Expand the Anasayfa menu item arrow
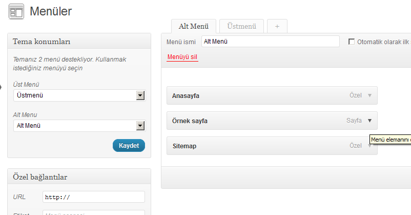Image resolution: width=411 pixels, height=215 pixels. click(369, 95)
